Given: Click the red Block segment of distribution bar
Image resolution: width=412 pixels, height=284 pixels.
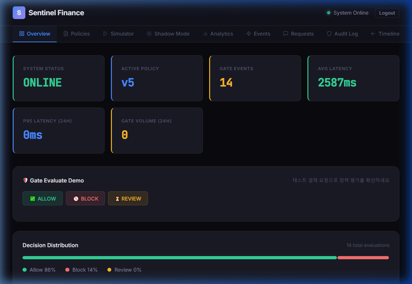Looking at the screenshot, I should tap(363, 258).
